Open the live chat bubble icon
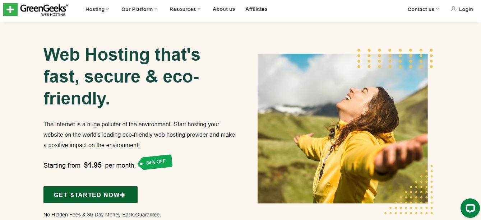The height and width of the screenshot is (220, 481). point(470,208)
